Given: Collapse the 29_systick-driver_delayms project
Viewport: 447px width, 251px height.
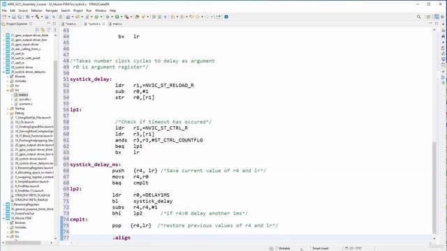Looking at the screenshot, I should [x=3, y=72].
